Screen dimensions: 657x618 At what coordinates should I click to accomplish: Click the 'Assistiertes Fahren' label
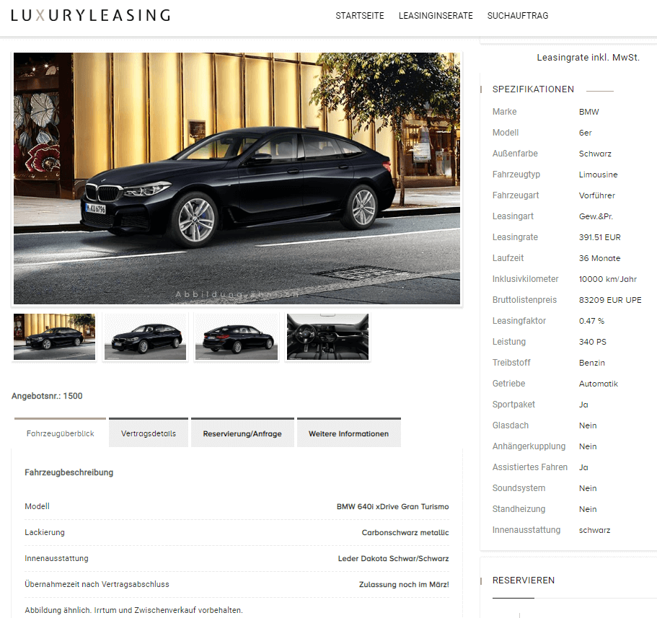pyautogui.click(x=530, y=467)
